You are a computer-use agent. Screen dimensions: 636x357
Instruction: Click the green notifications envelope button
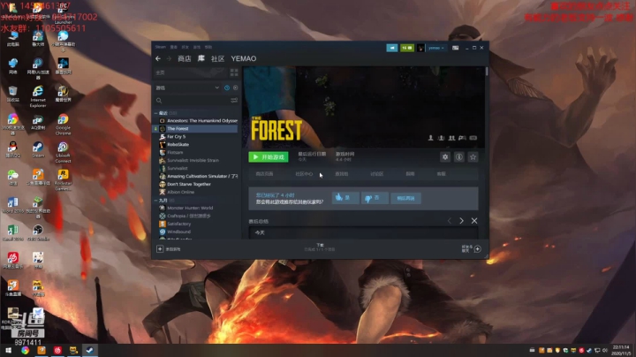[407, 48]
